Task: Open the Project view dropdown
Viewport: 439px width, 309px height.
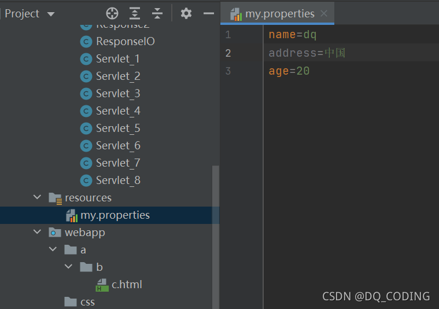Action: (51, 14)
